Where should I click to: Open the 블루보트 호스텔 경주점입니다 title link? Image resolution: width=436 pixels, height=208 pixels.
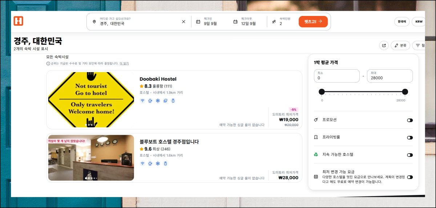(x=169, y=142)
